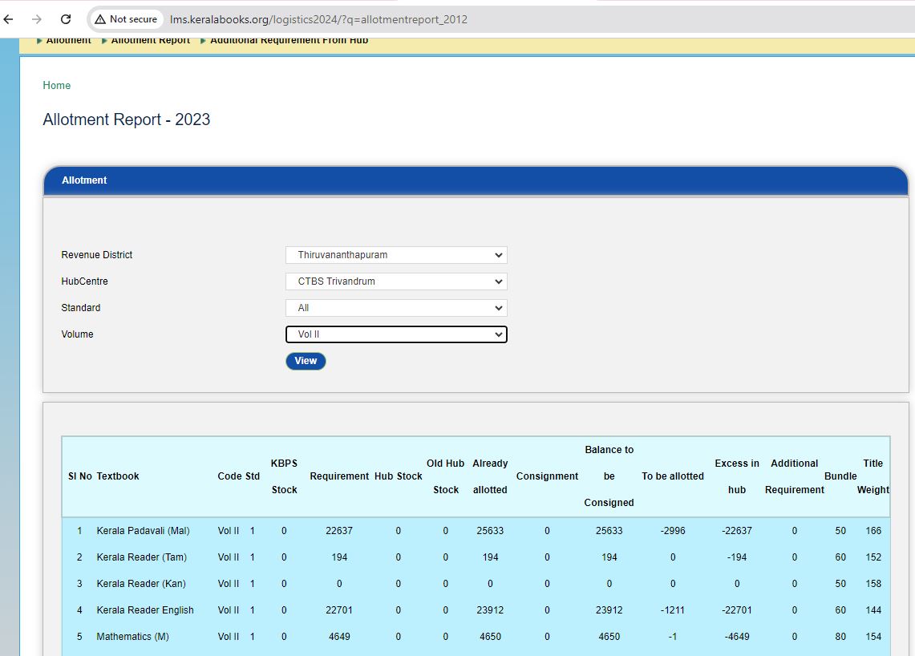Click the Allotment panel's blue header
Image resolution: width=915 pixels, height=656 pixels.
[x=476, y=180]
